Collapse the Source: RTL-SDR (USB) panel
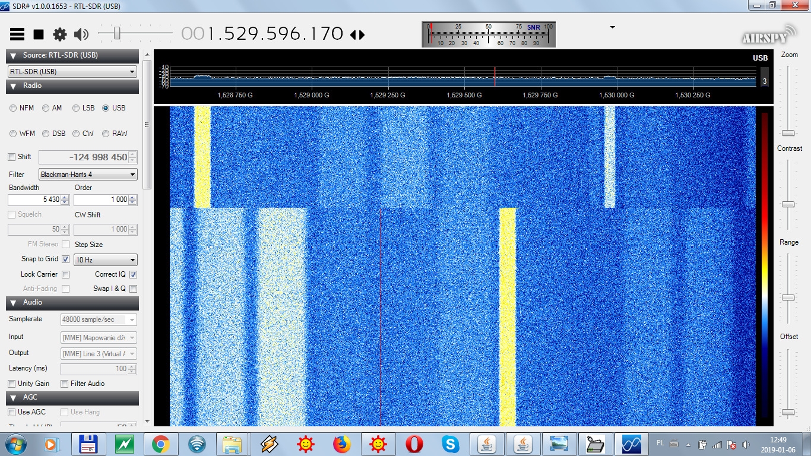The image size is (811, 456). point(72,56)
